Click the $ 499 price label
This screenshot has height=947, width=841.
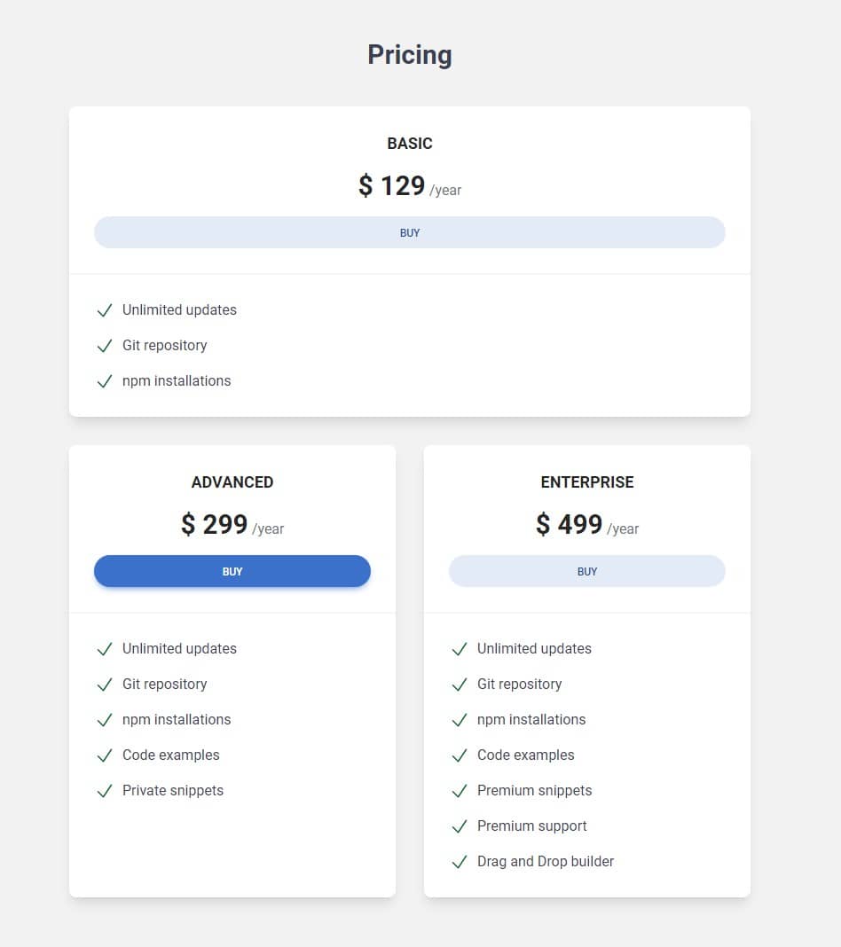click(569, 524)
